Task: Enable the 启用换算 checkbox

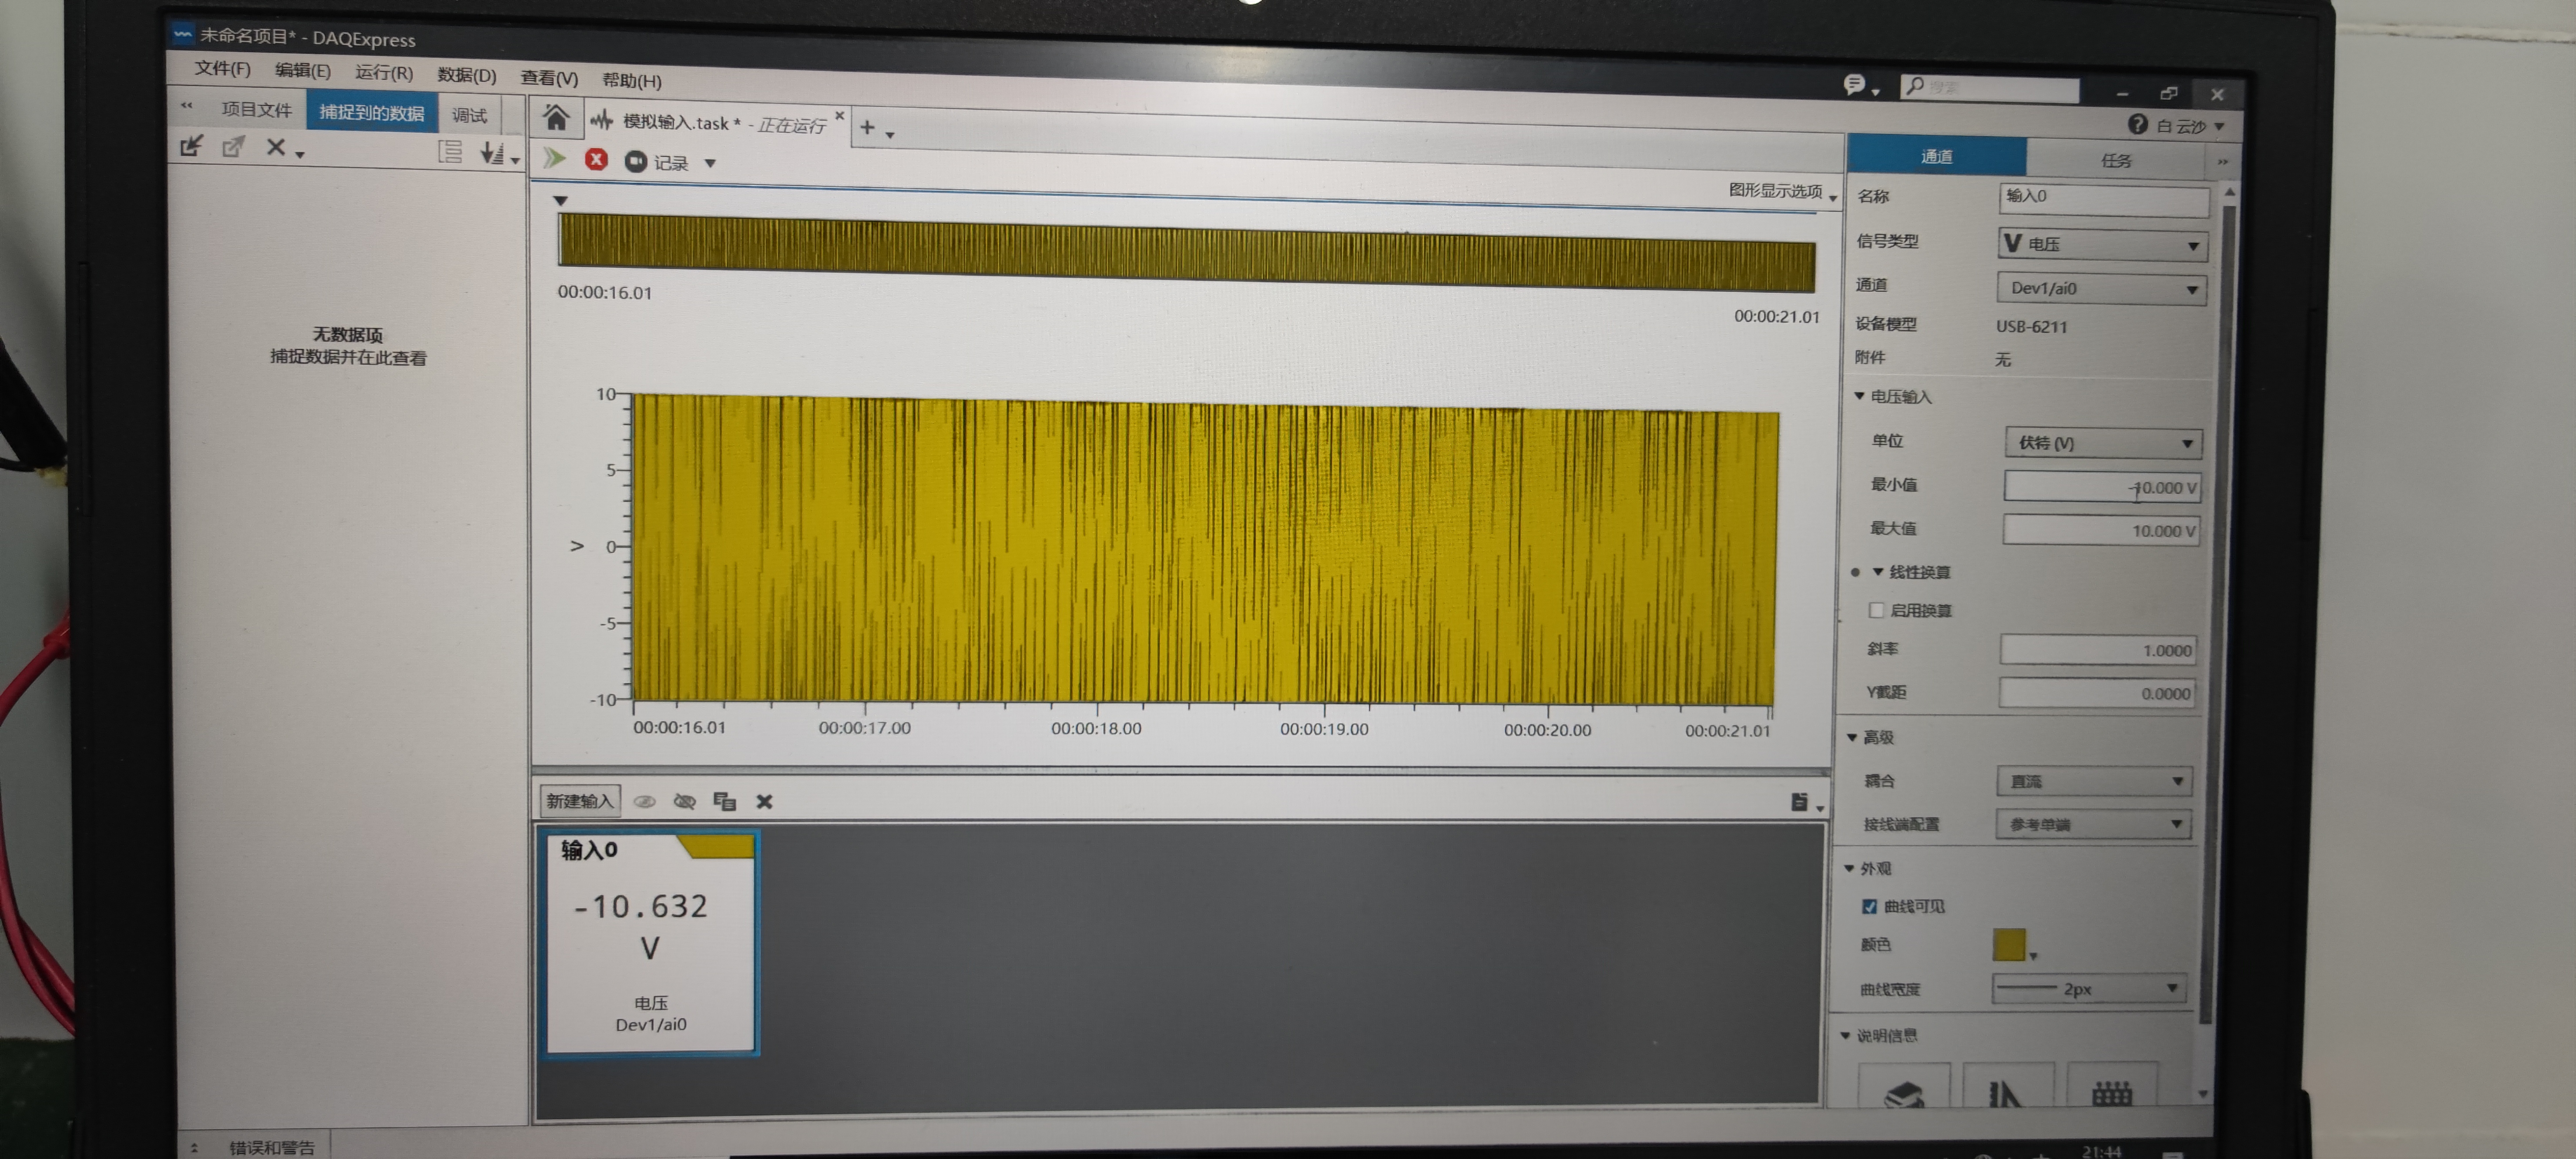Action: click(1877, 609)
